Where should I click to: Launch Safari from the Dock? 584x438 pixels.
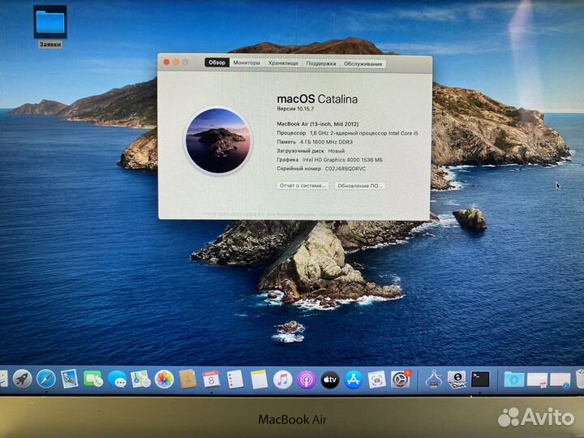pyautogui.click(x=46, y=379)
